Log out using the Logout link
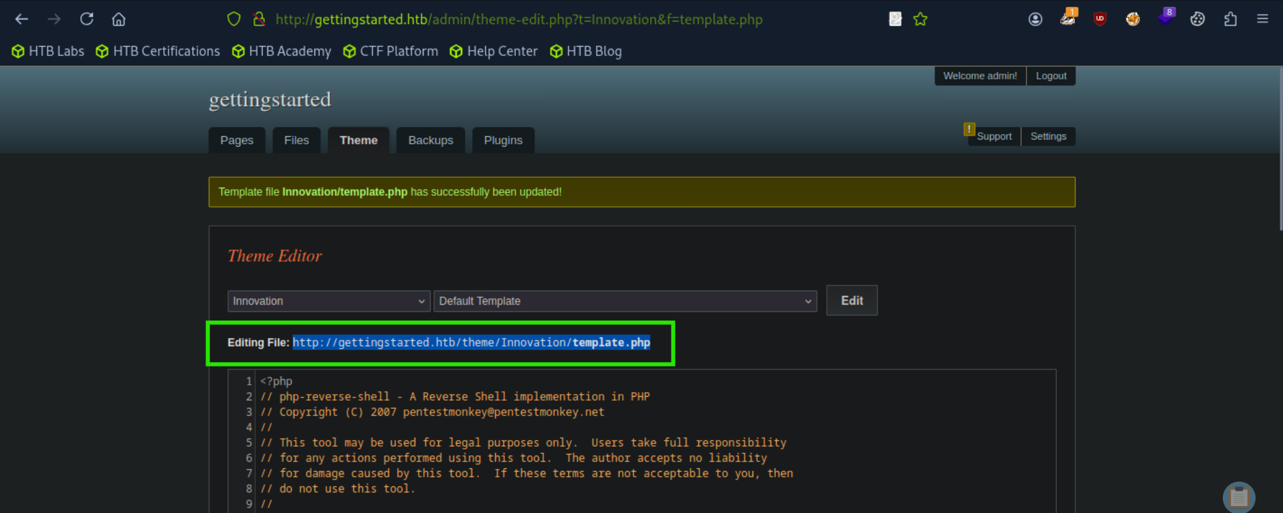This screenshot has height=513, width=1283. pos(1051,76)
